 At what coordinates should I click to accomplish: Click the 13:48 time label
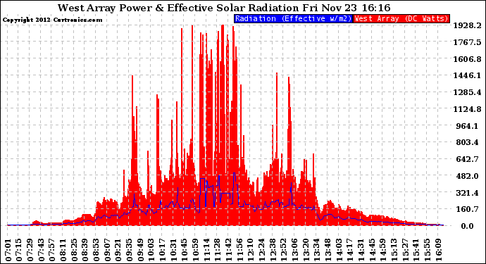click(x=328, y=250)
